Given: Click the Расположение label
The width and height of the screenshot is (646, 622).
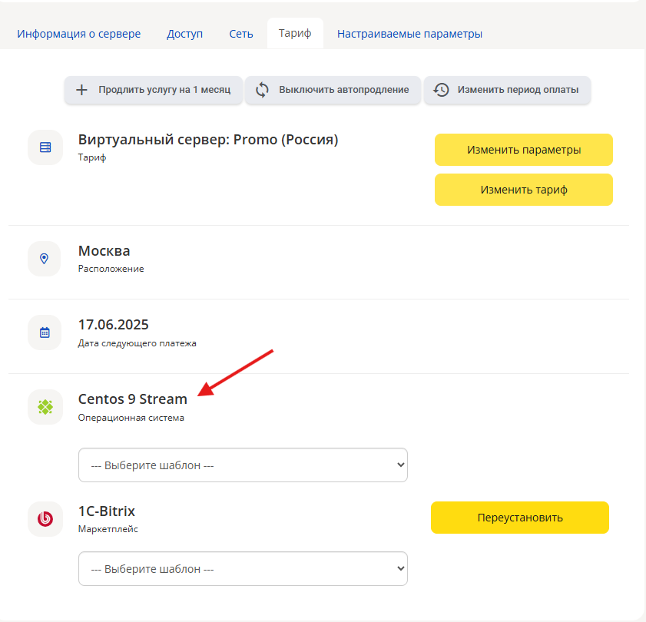Looking at the screenshot, I should [111, 269].
